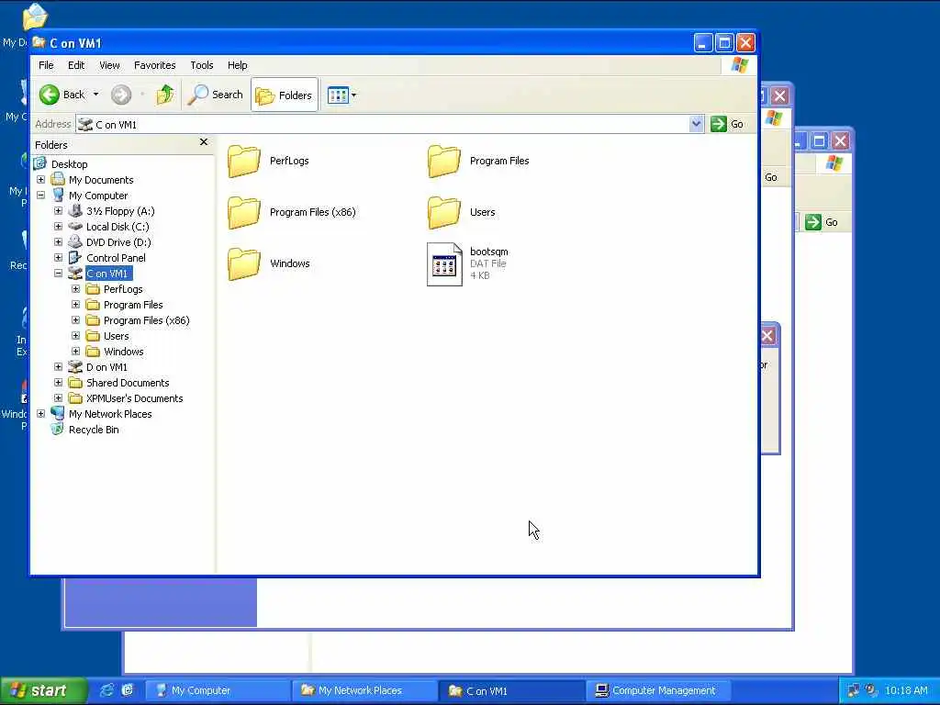Viewport: 940px width, 705px height.
Task: Open the File menu
Action: (46, 65)
